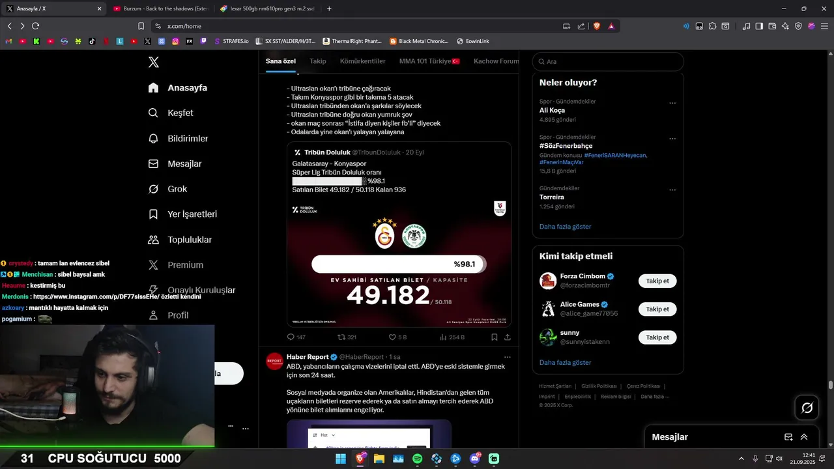Open Black Metal Chronic... bookmark
The image size is (834, 469).
click(x=420, y=41)
